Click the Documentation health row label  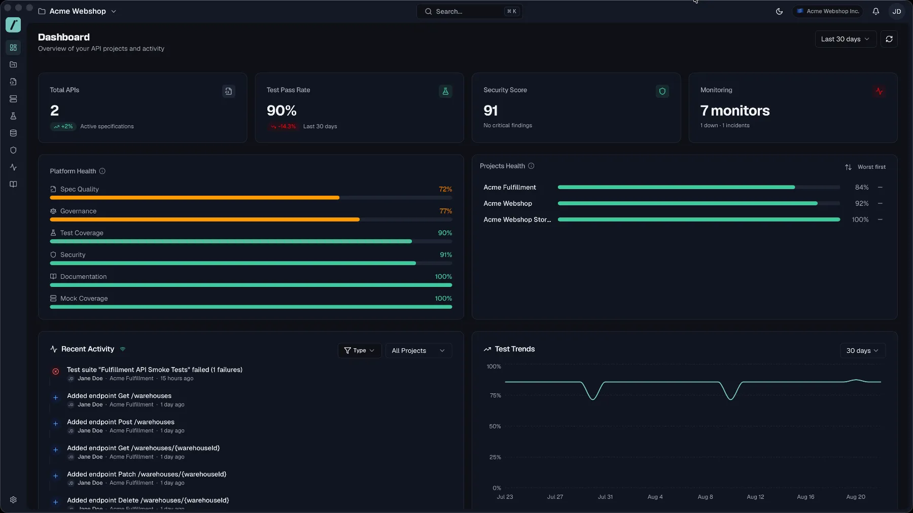[83, 277]
